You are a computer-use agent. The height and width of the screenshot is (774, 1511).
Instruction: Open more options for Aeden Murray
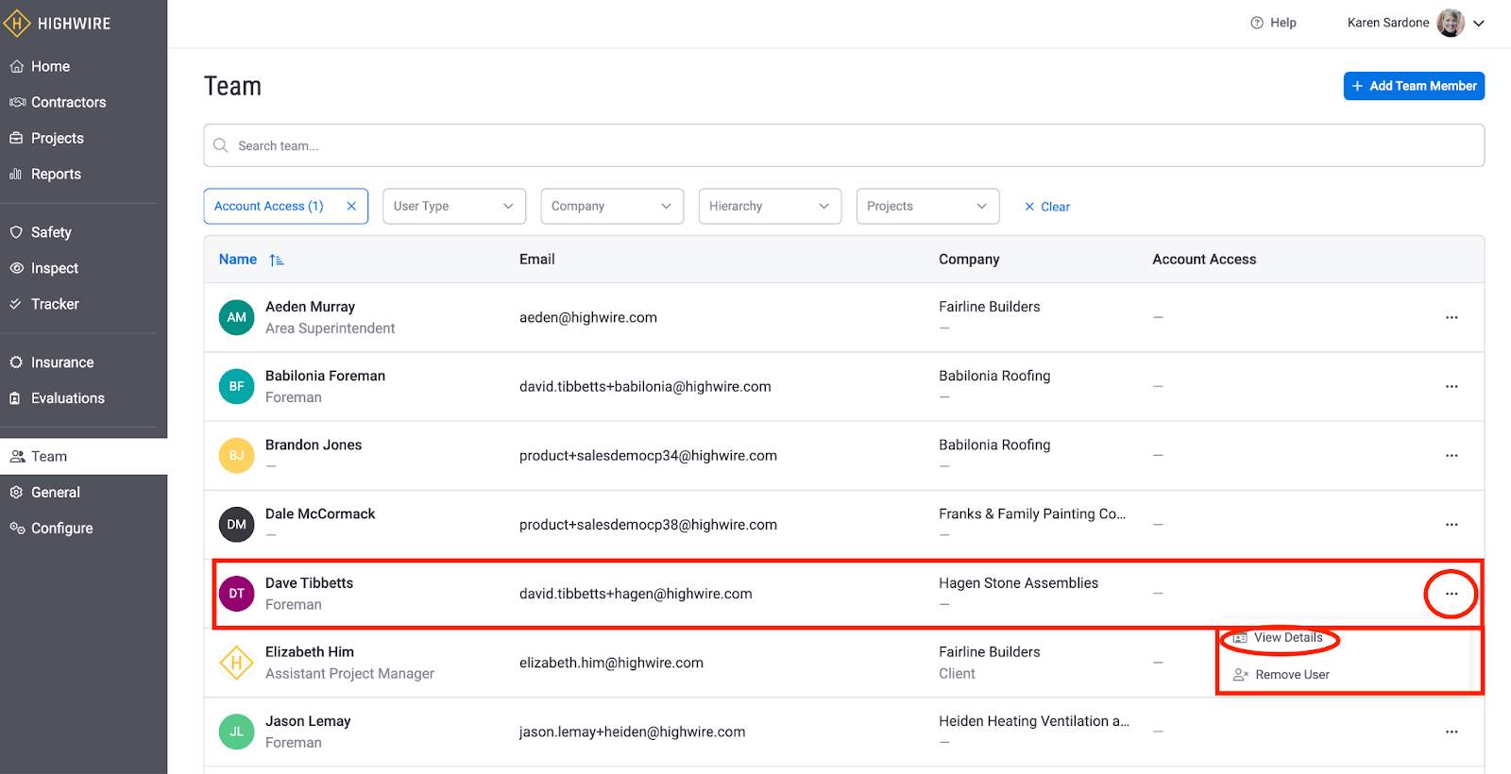tap(1452, 317)
